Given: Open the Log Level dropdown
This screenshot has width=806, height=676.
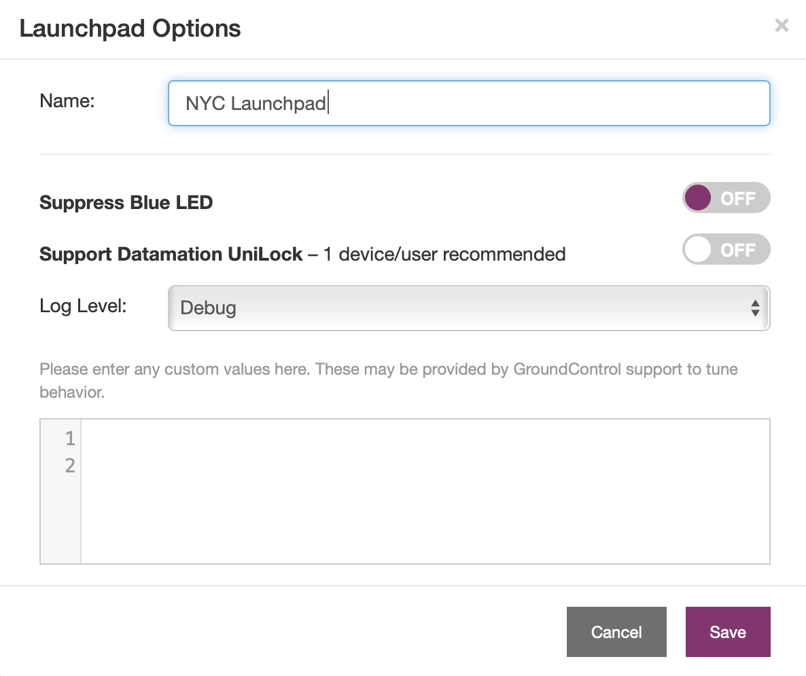Looking at the screenshot, I should tap(469, 308).
